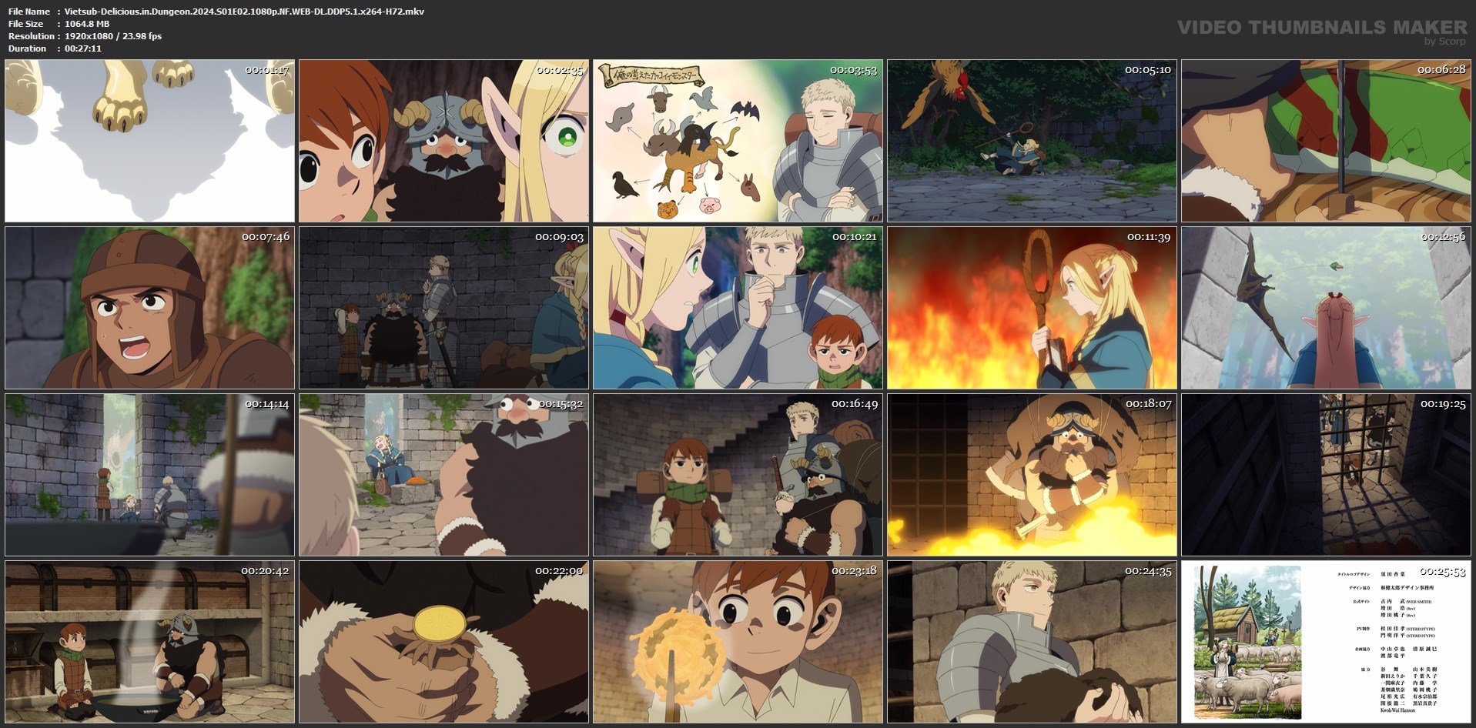The image size is (1476, 728).
Task: Select the thumbnail at 00:05:10
Action: [1032, 141]
